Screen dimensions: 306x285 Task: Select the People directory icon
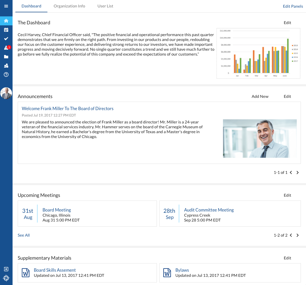pos(6,66)
